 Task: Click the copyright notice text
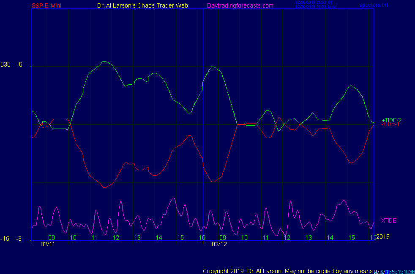pyautogui.click(x=287, y=271)
